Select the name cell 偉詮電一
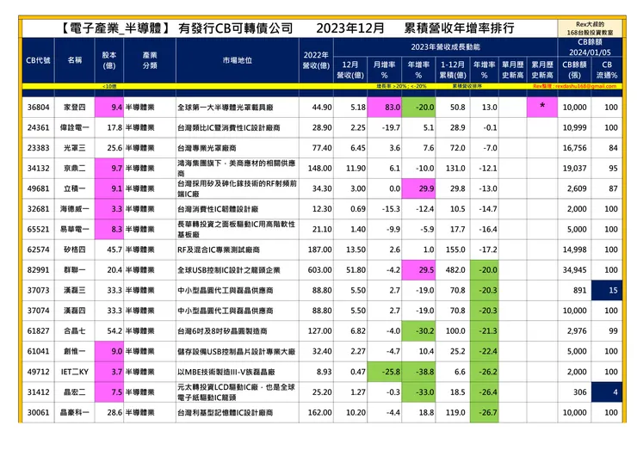Image resolution: width=637 pixels, height=450 pixels. click(x=75, y=127)
